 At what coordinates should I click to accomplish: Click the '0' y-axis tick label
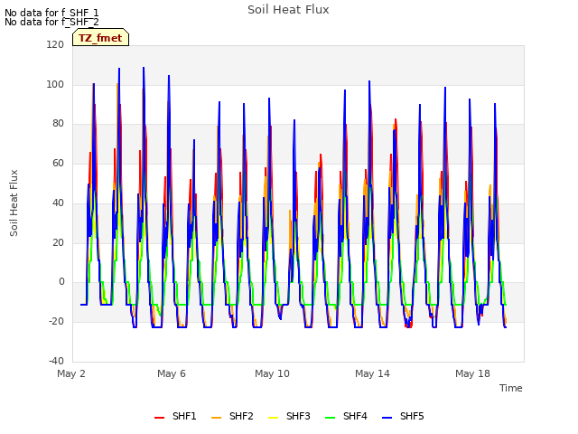click(61, 281)
